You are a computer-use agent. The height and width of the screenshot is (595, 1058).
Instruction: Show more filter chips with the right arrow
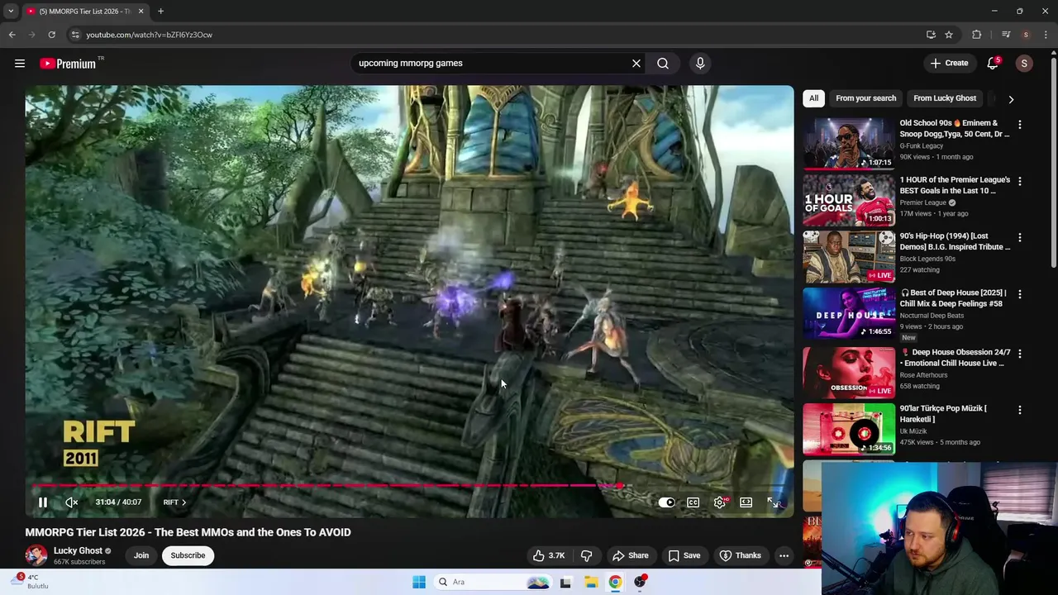coord(1011,99)
